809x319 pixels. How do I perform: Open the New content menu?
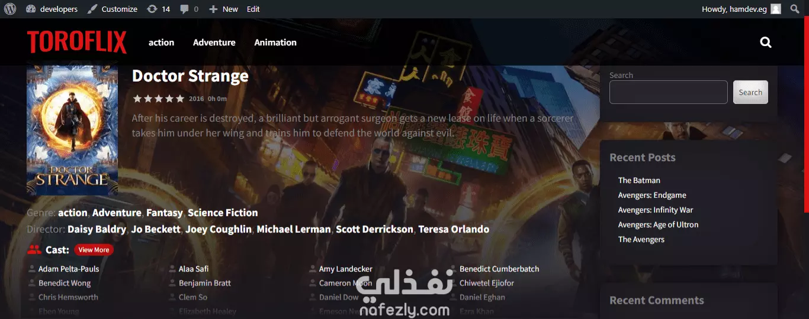pos(224,9)
